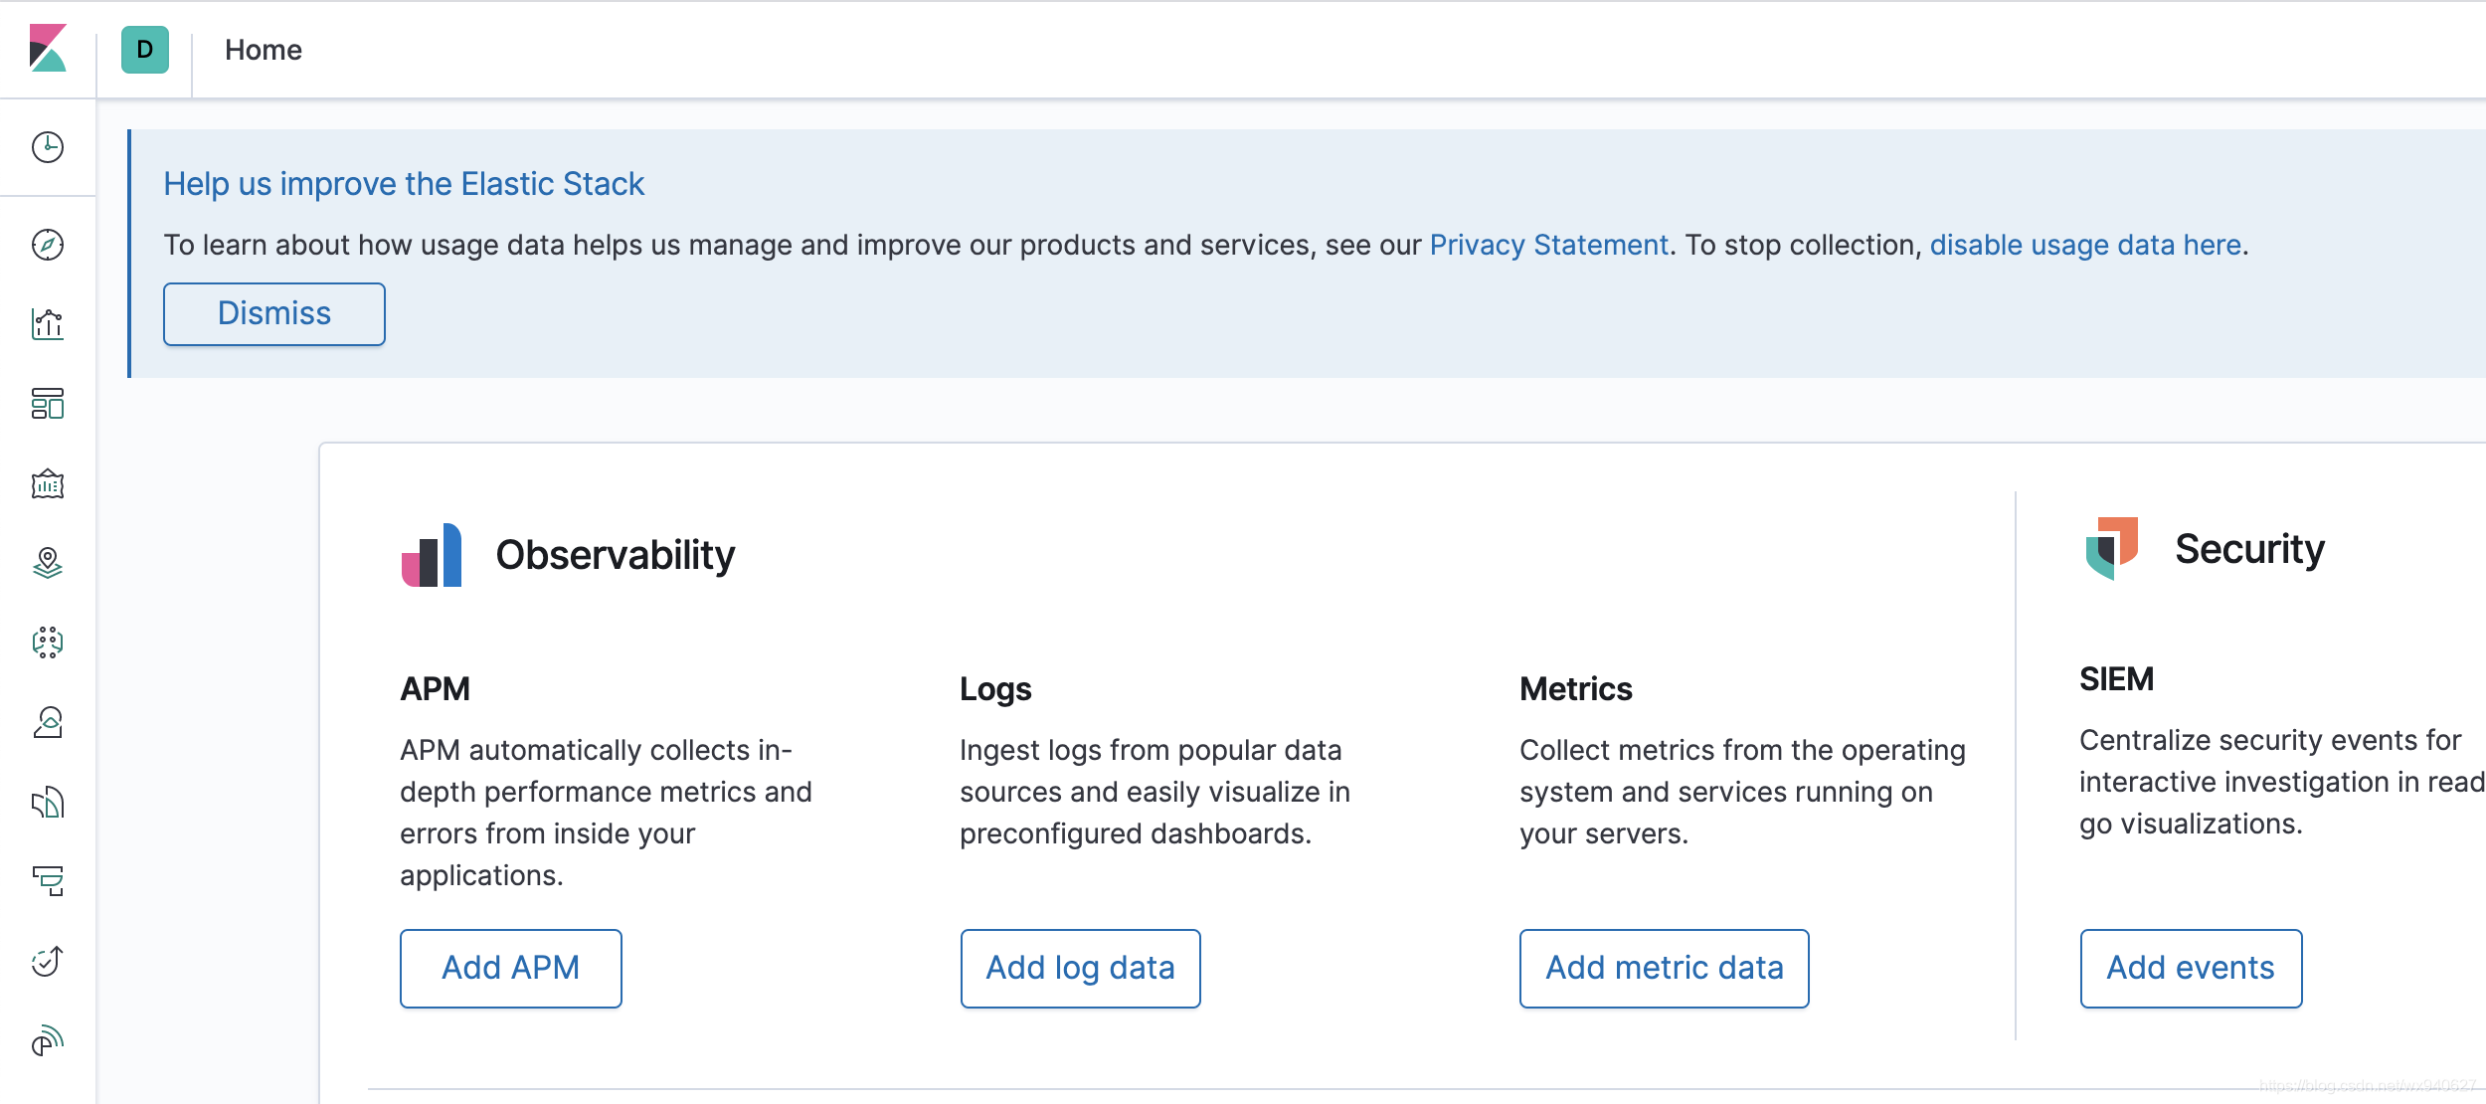Open Machine Learning icon
Viewport: 2486px width, 1104px height.
(x=48, y=643)
